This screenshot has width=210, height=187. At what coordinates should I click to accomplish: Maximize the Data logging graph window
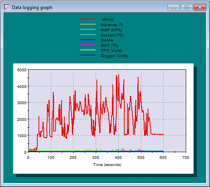click(187, 8)
